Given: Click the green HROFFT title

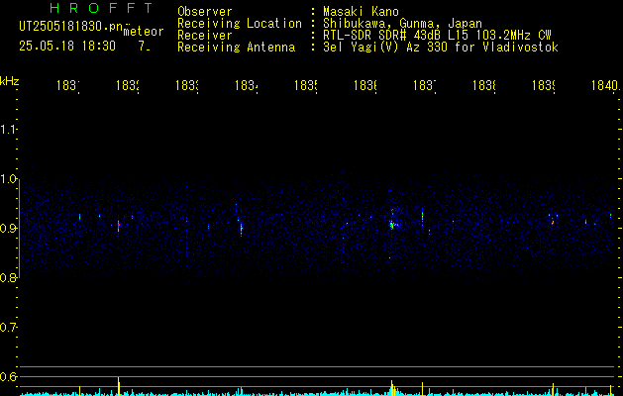Looking at the screenshot, I should 101,8.
